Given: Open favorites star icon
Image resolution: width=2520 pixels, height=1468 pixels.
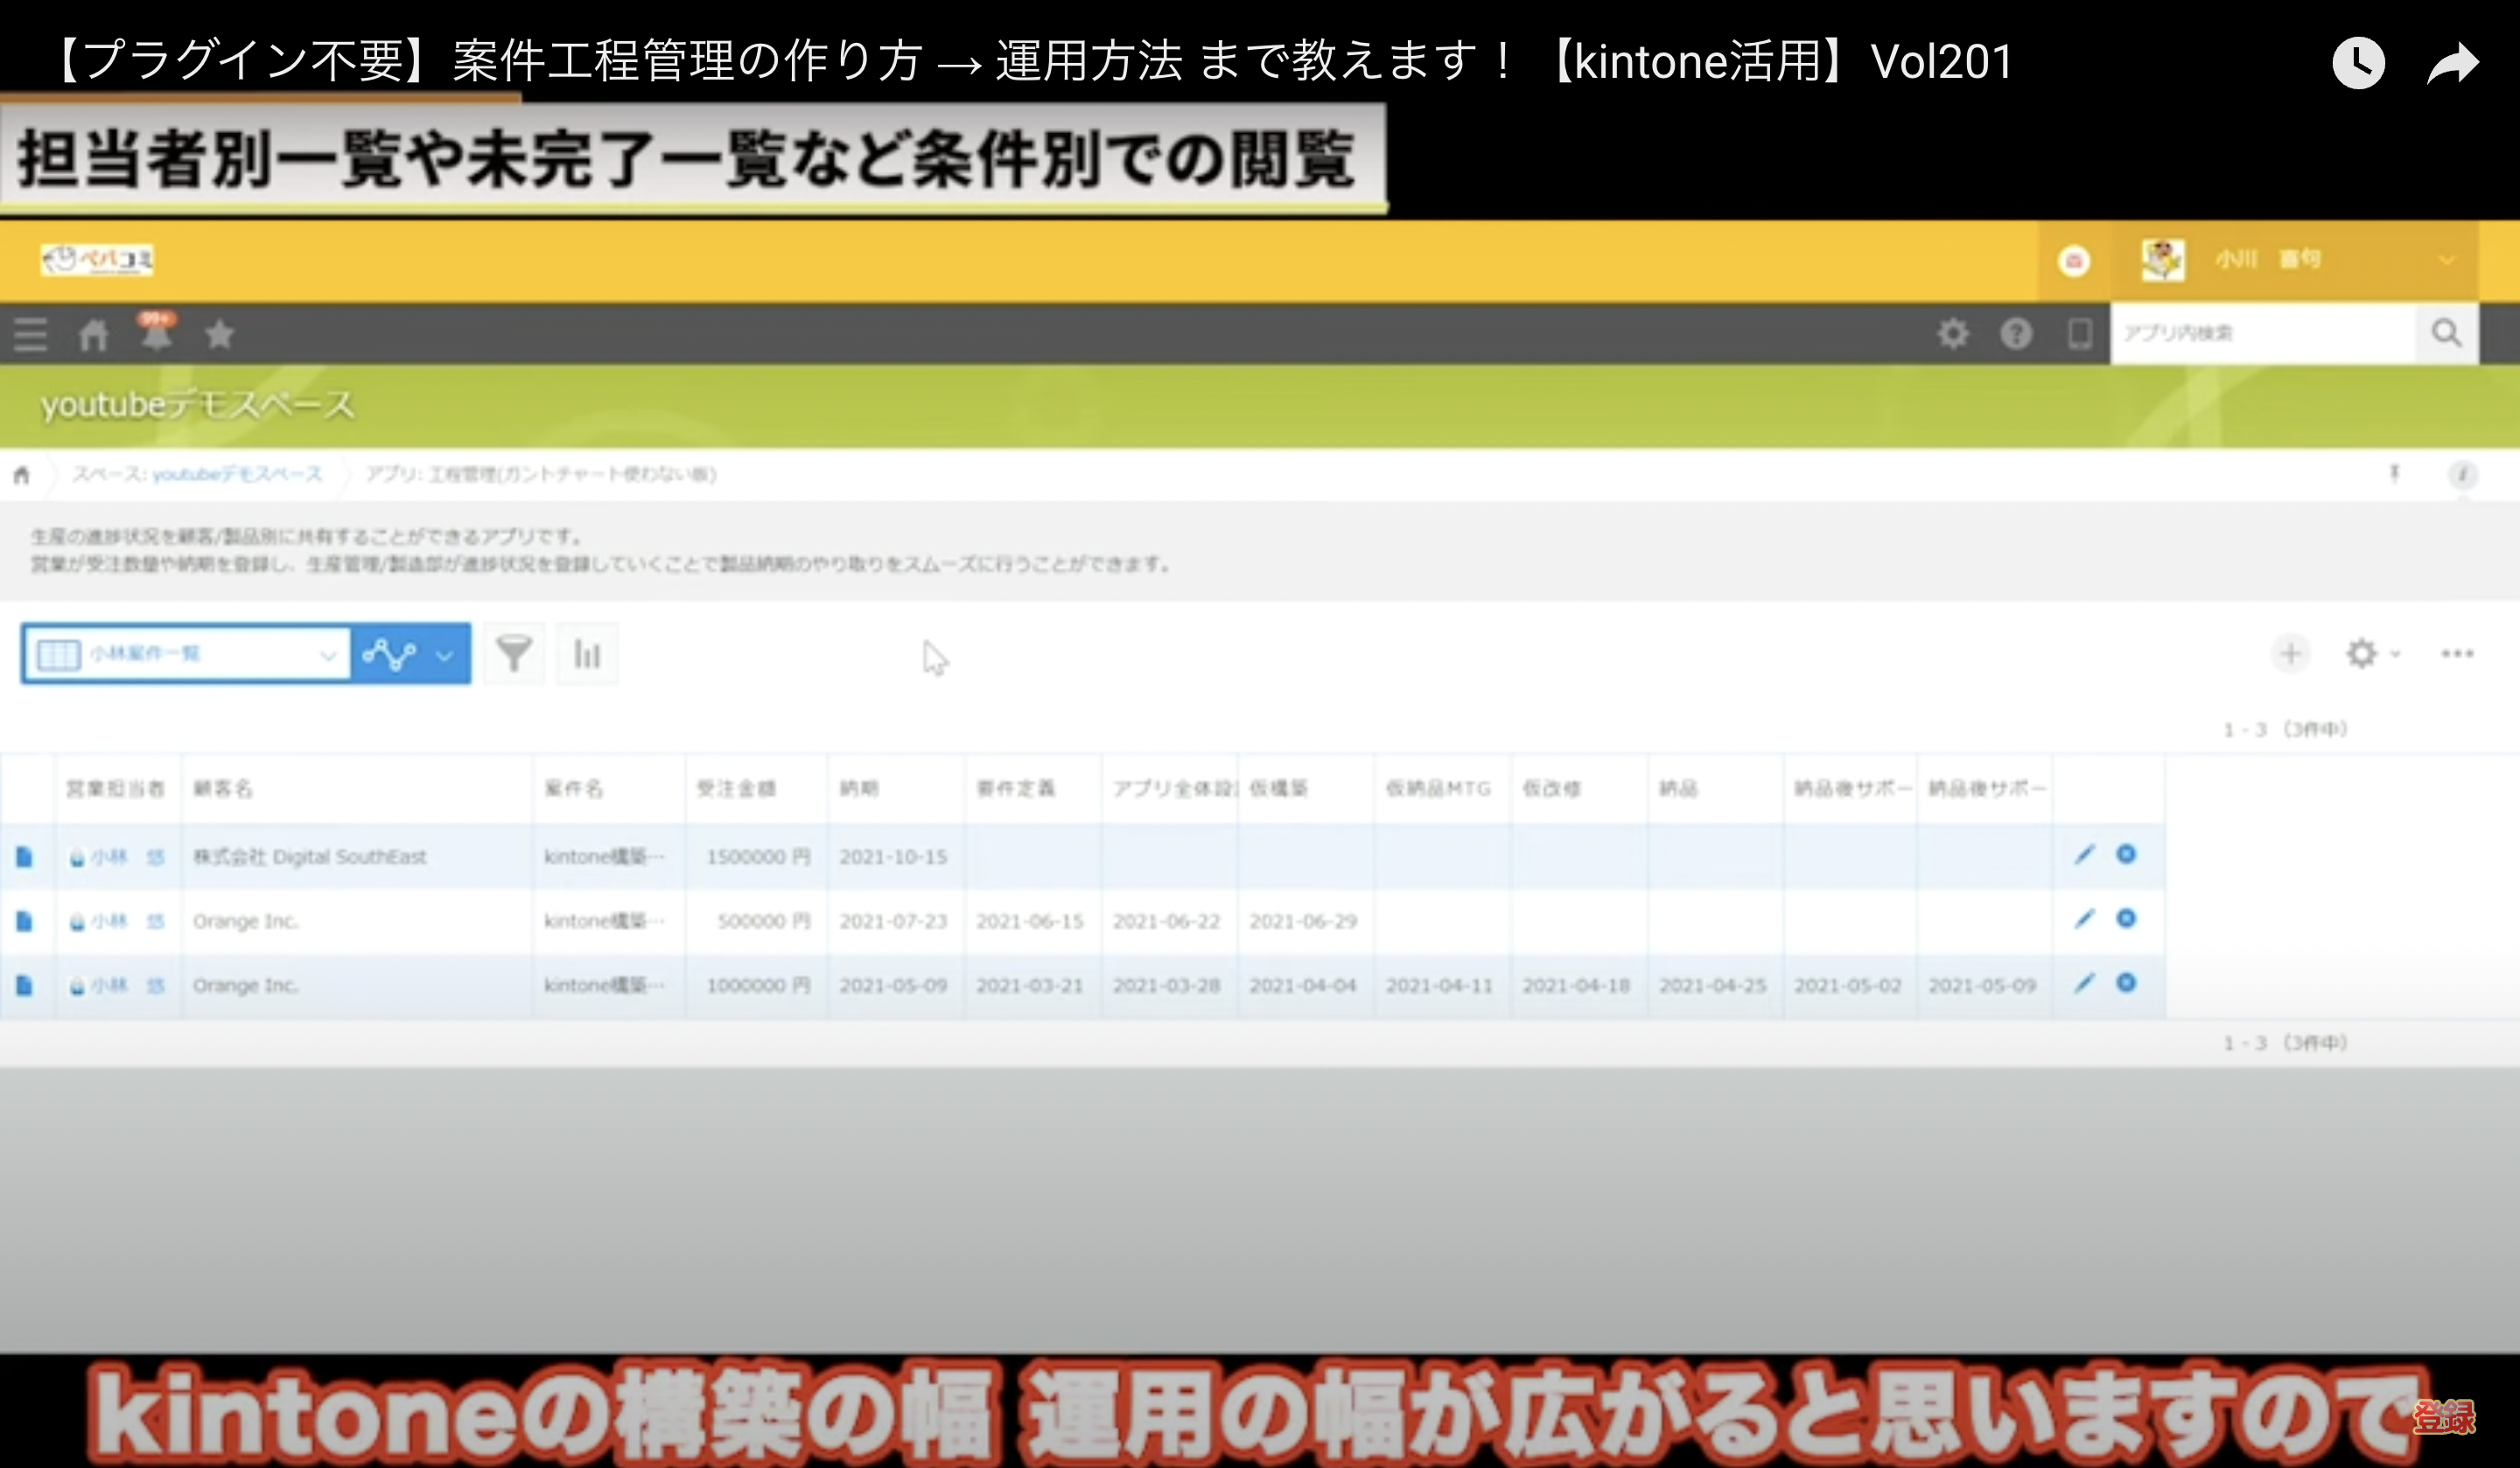Looking at the screenshot, I should pos(220,334).
